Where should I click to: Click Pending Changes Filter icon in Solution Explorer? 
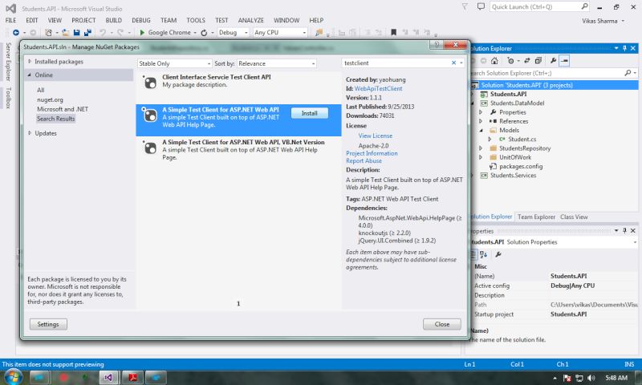[510, 60]
